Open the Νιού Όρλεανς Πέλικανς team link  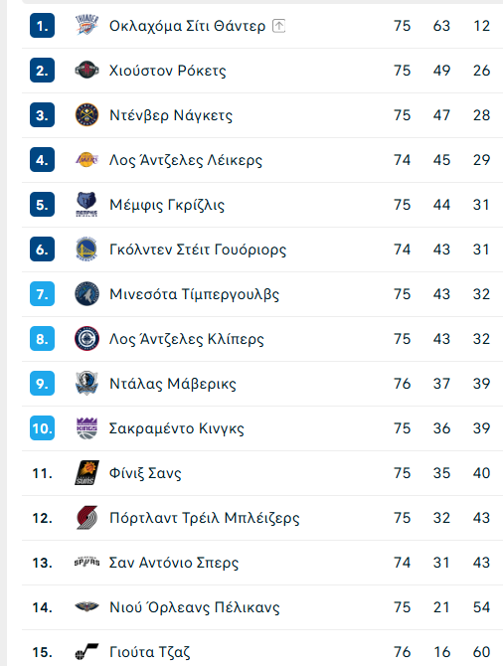pyautogui.click(x=195, y=607)
